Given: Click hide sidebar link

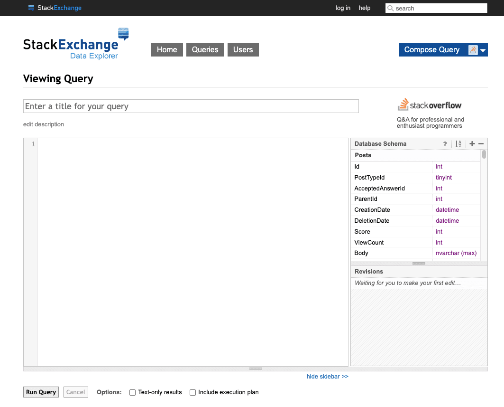Looking at the screenshot, I should 327,377.
